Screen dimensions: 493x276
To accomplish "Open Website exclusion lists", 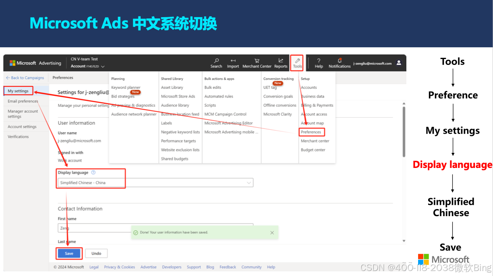I will tap(180, 150).
